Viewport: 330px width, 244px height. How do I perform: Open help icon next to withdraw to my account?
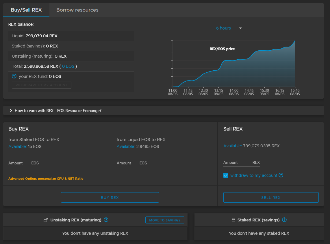pyautogui.click(x=281, y=175)
